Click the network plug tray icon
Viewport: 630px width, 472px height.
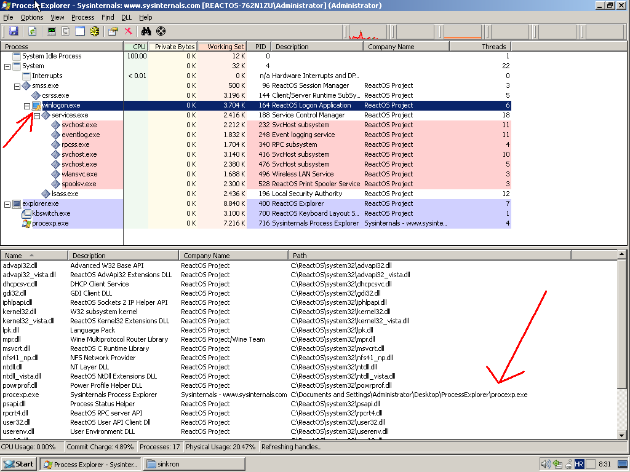click(x=569, y=465)
